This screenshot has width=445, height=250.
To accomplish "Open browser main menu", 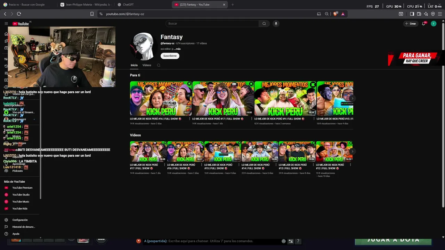I will [440, 14].
